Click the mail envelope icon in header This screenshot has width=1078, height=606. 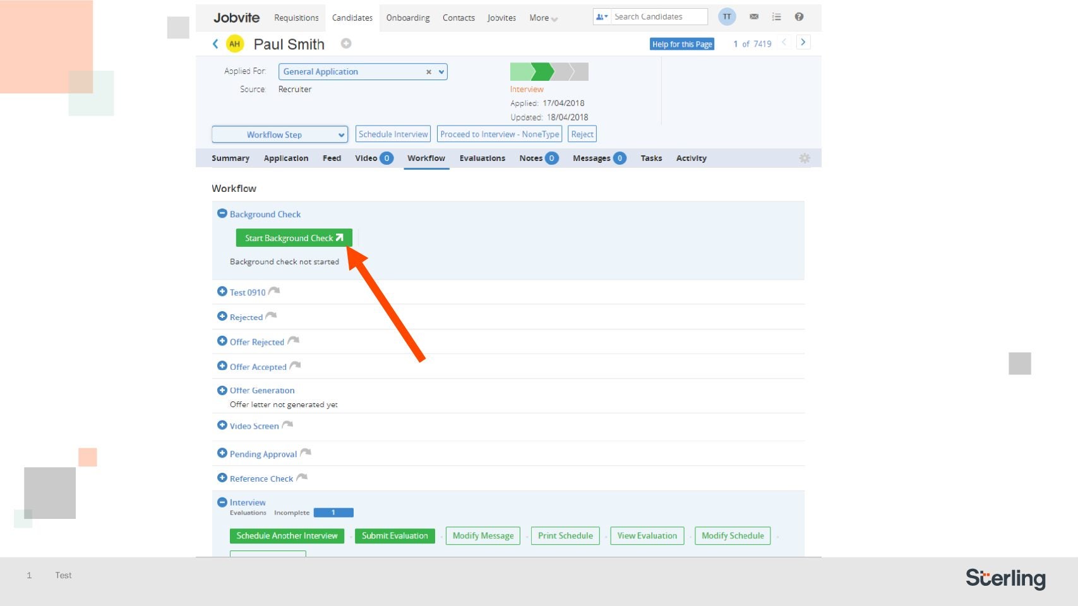pos(753,17)
